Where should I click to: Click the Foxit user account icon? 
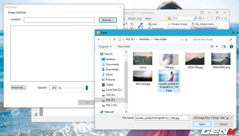click(218, 18)
